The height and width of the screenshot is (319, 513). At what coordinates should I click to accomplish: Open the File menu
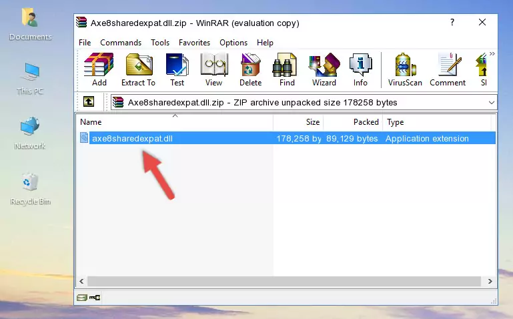(x=85, y=43)
